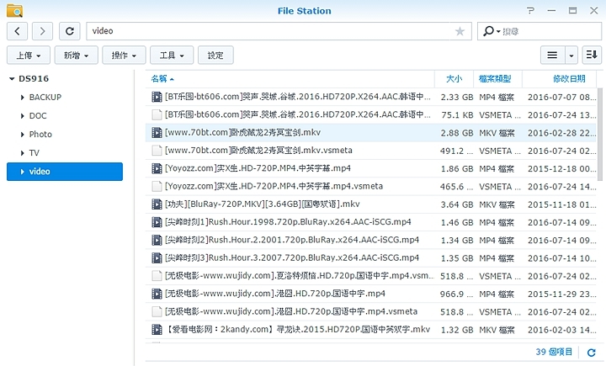The width and height of the screenshot is (606, 366).
Task: Open the 操作 action menu
Action: tap(125, 56)
